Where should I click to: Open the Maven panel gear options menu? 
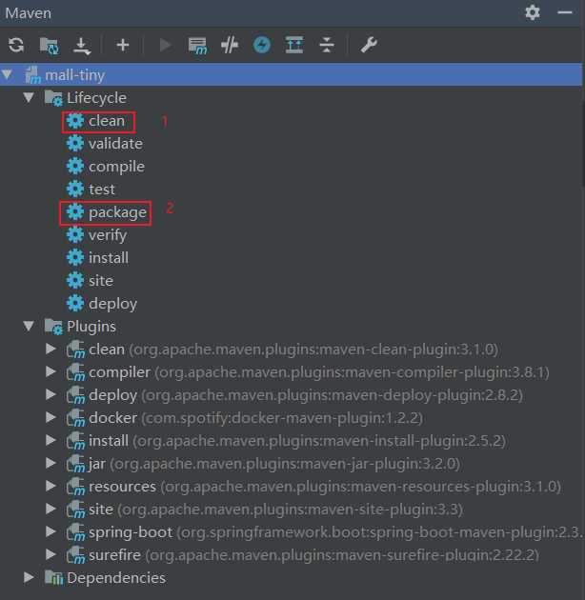pos(533,12)
